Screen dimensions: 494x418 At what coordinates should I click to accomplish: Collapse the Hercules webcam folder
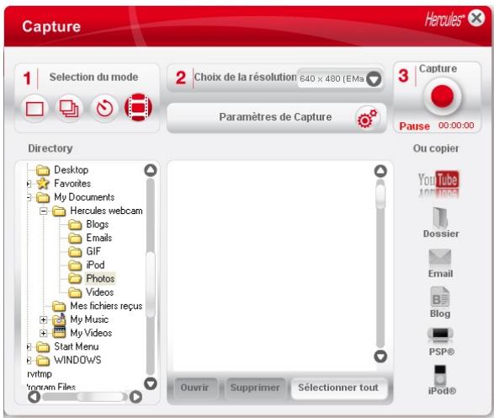click(x=44, y=211)
